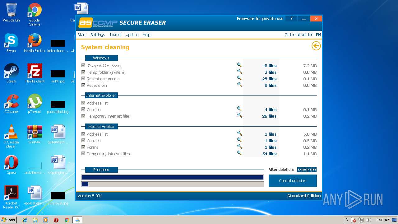This screenshot has height=224, width=398.
Task: Preview Mozilla Firefox Cookies files
Action: (x=239, y=140)
